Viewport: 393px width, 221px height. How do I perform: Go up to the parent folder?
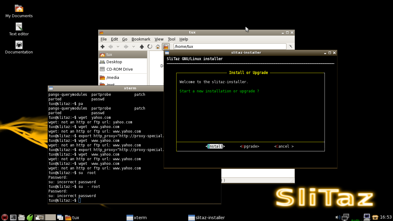point(142,47)
